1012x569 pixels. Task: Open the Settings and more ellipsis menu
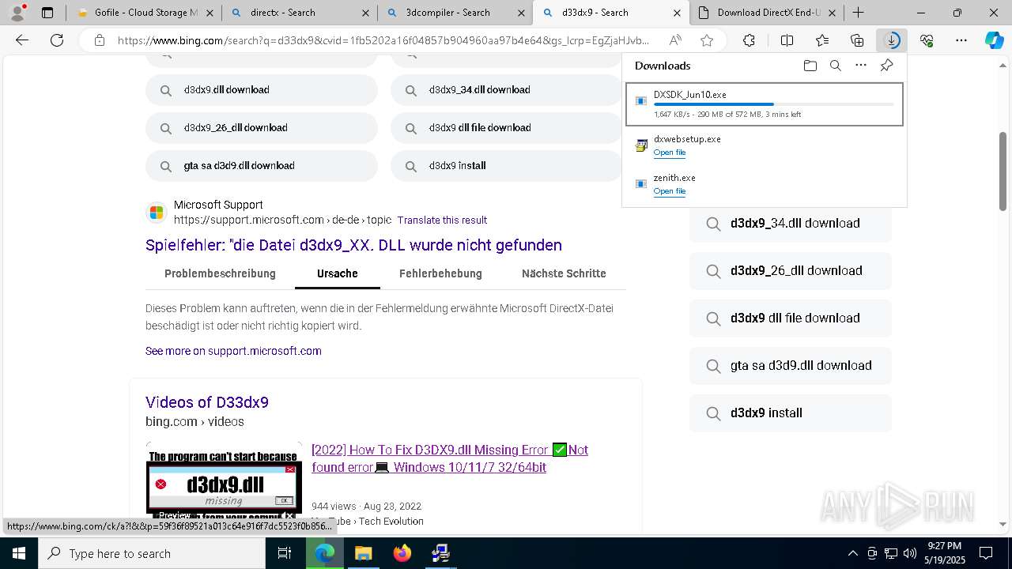(x=961, y=40)
